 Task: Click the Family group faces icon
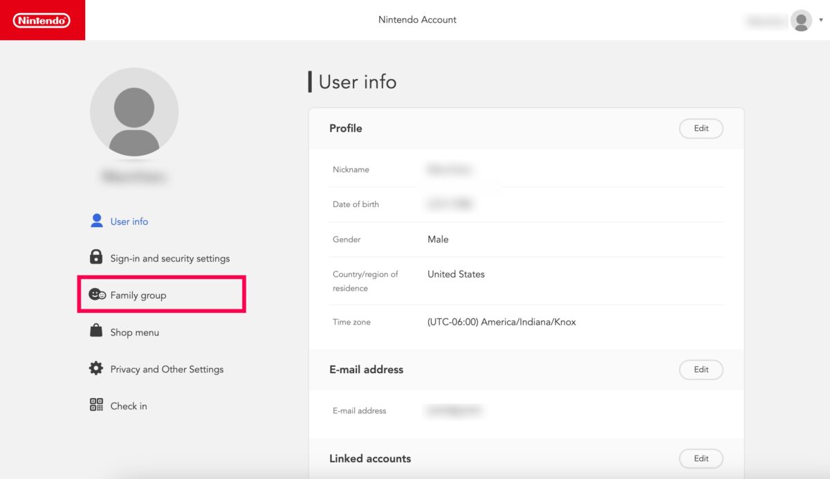pos(98,294)
